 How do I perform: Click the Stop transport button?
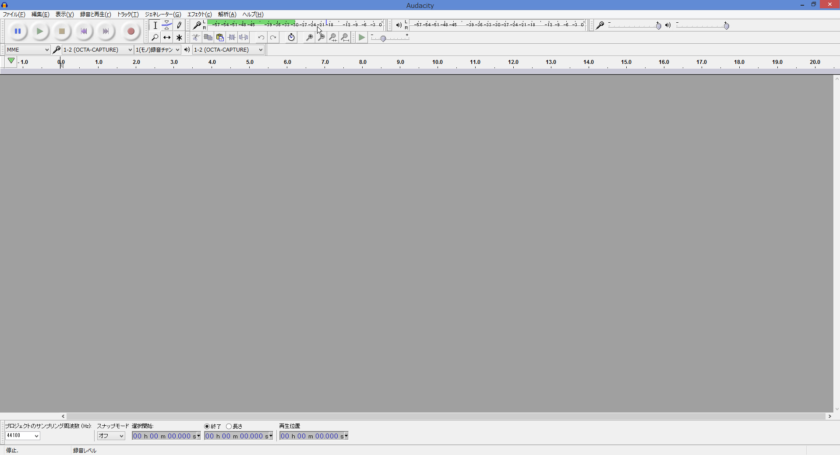(x=62, y=31)
